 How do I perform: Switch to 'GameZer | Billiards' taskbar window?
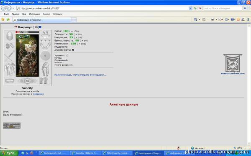85,153
